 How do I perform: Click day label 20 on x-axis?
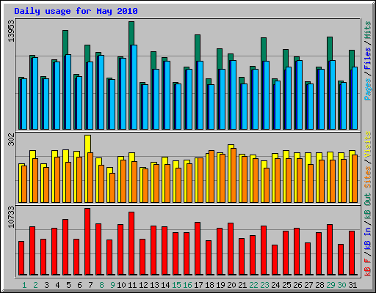[x=231, y=285]
